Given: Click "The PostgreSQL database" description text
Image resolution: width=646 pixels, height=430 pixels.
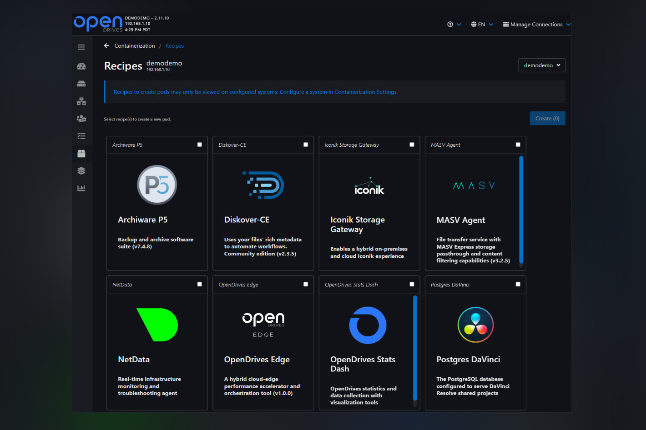Looking at the screenshot, I should 473,386.
